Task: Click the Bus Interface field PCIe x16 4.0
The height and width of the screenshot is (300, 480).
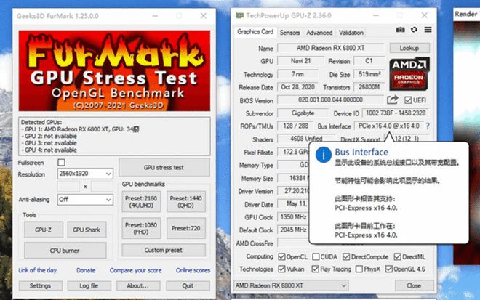Action: [x=389, y=126]
